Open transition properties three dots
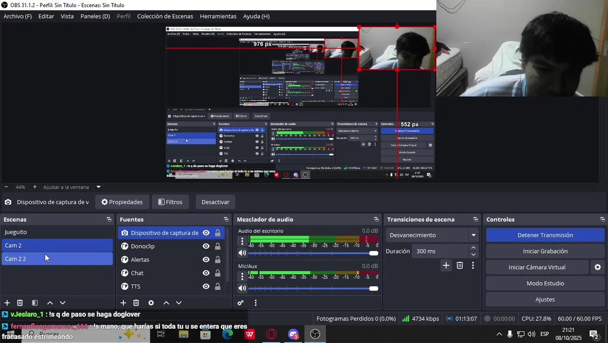 click(473, 265)
